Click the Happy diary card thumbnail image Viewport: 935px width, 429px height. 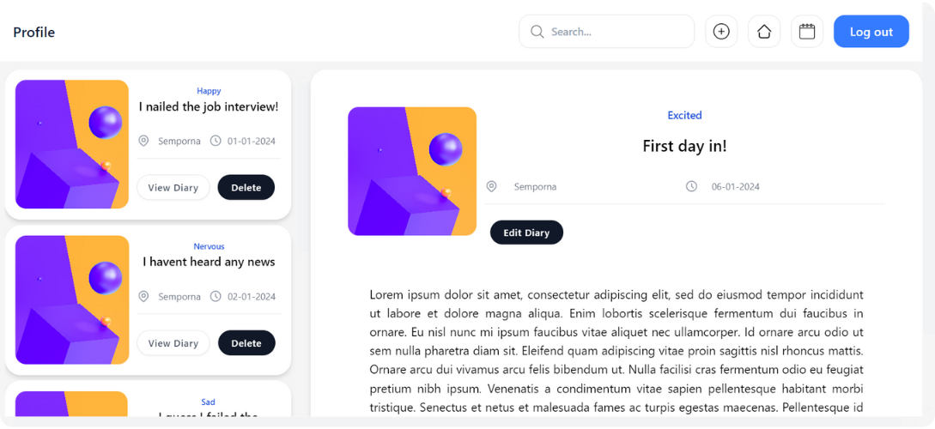[72, 144]
